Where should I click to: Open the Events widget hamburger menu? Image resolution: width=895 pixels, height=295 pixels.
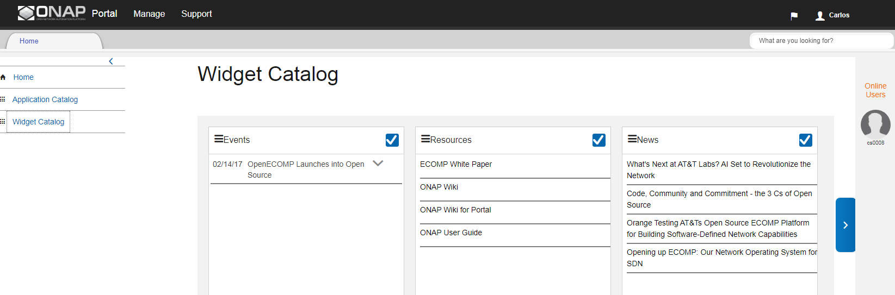219,139
